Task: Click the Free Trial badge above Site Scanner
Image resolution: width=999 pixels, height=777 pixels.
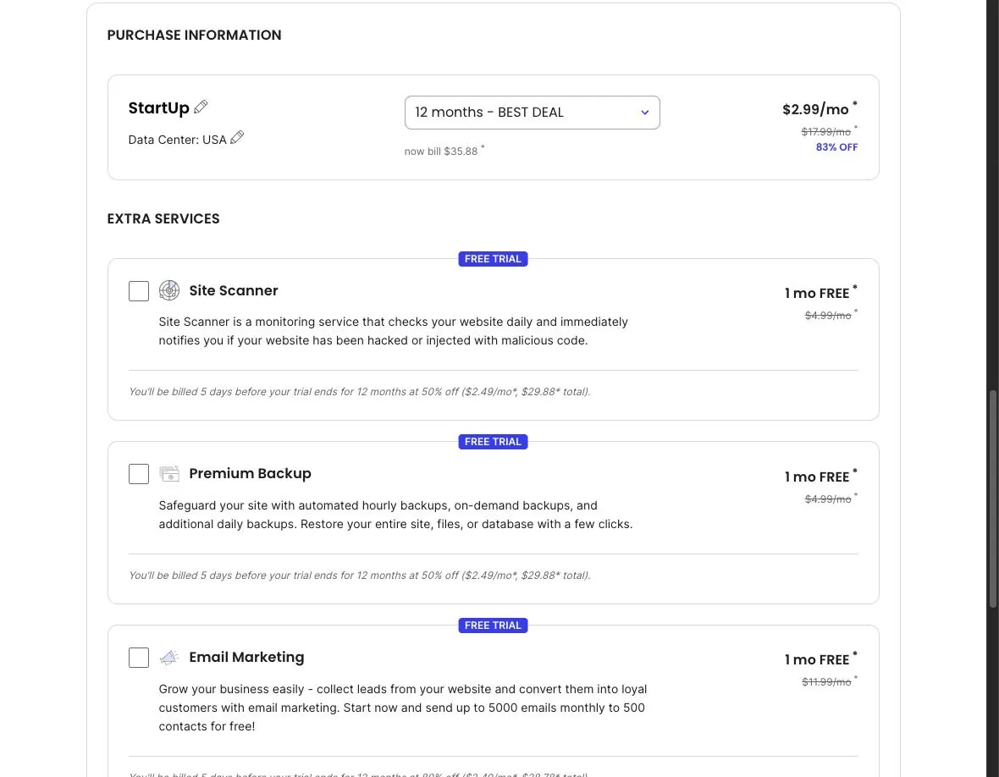Action: 493,258
